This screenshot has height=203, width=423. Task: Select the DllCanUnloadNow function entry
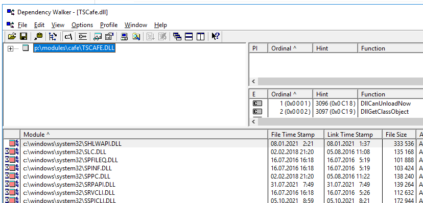point(386,104)
